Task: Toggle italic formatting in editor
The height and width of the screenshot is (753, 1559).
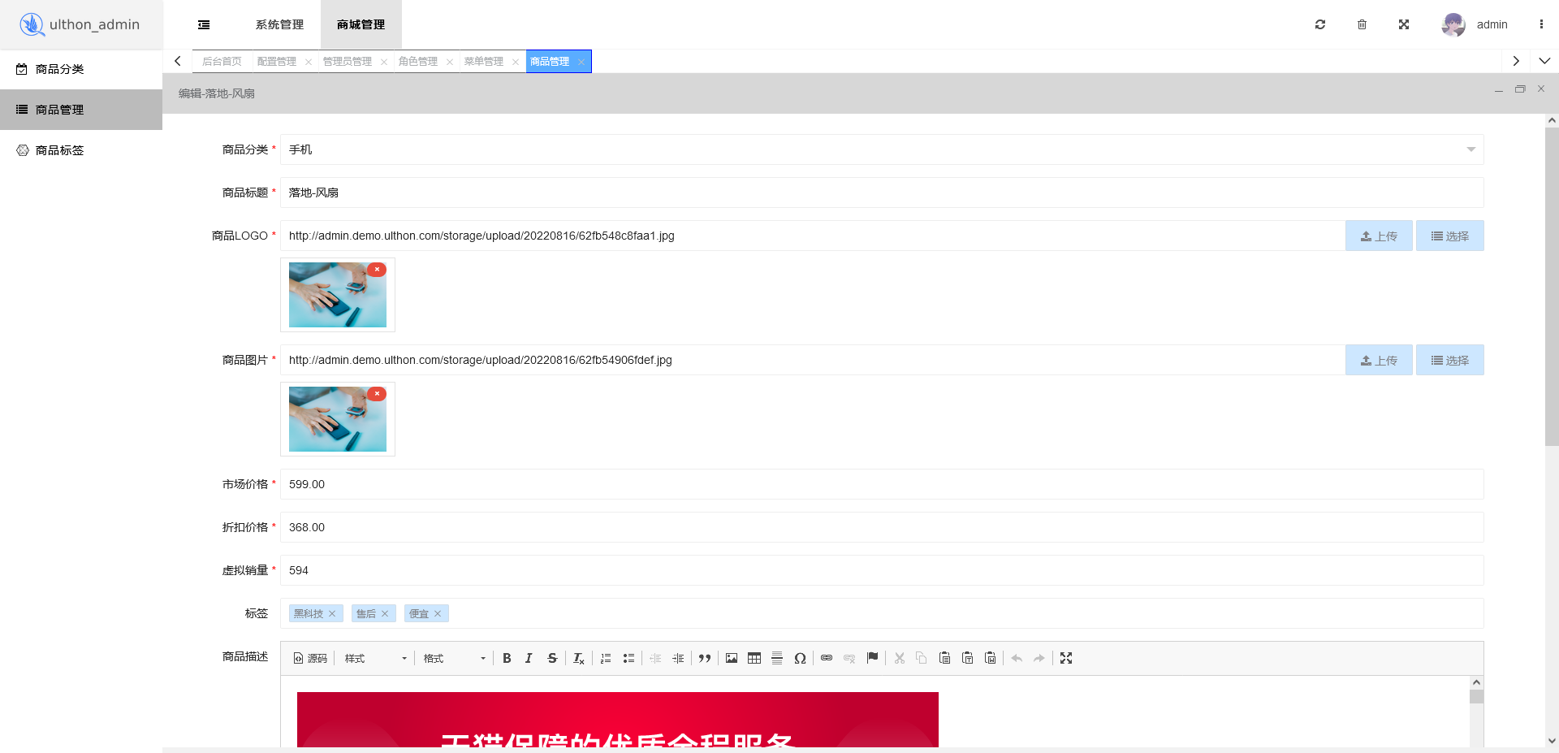Action: click(529, 658)
